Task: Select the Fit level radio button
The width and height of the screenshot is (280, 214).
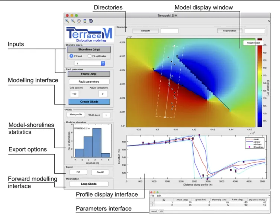Action: click(x=71, y=56)
